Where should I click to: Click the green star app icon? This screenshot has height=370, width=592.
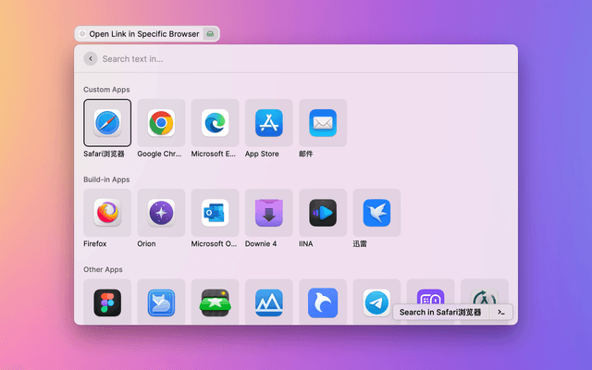click(215, 302)
